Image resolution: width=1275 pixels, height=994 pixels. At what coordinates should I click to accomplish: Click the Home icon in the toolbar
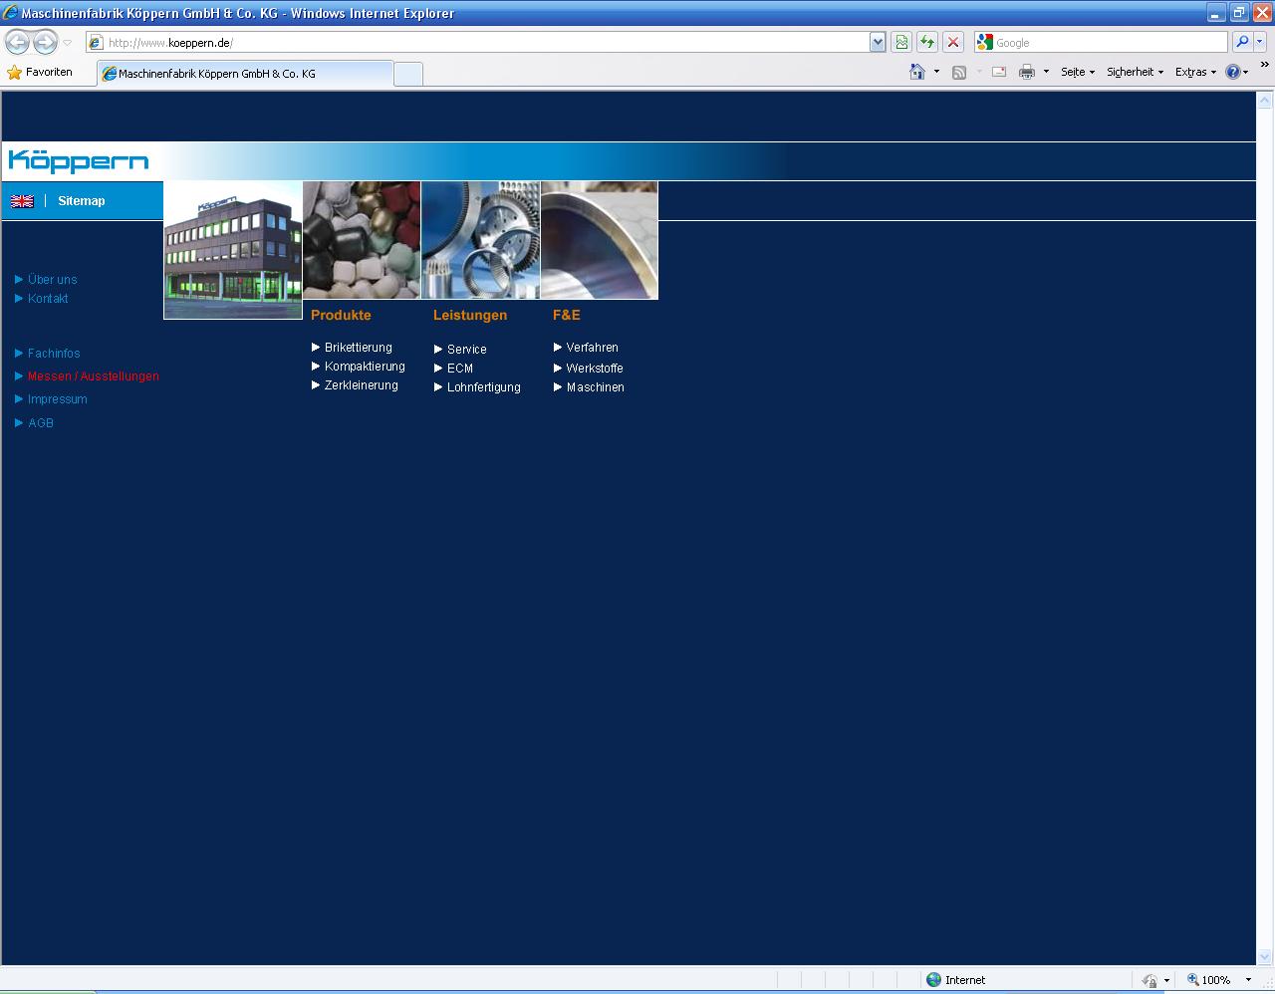[917, 72]
